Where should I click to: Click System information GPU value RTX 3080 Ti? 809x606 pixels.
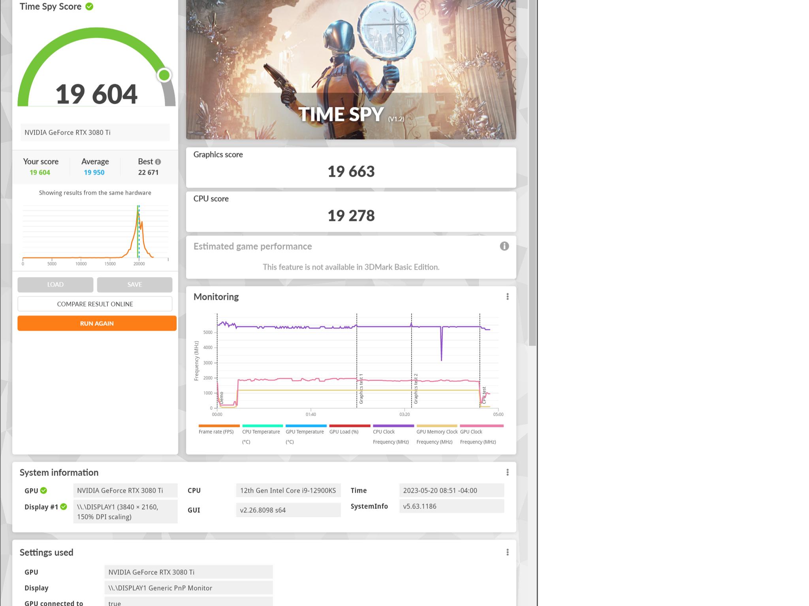click(125, 490)
